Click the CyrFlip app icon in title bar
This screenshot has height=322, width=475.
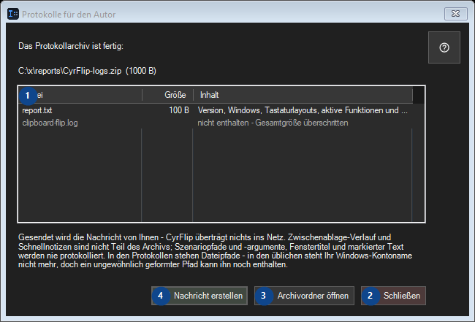(x=13, y=14)
